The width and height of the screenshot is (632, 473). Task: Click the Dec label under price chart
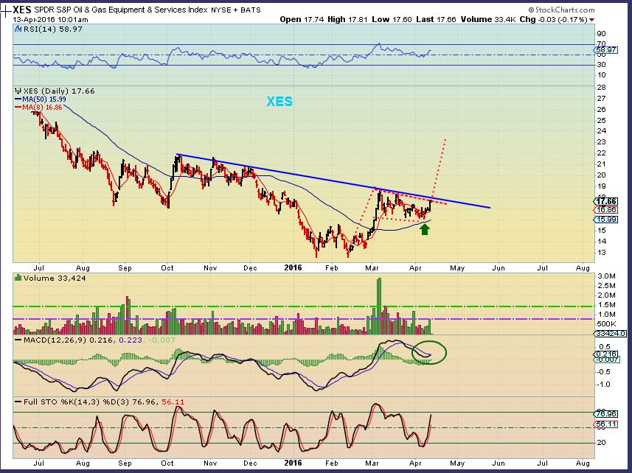(x=250, y=268)
